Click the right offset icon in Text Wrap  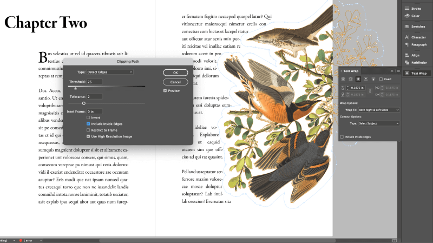coord(377,94)
